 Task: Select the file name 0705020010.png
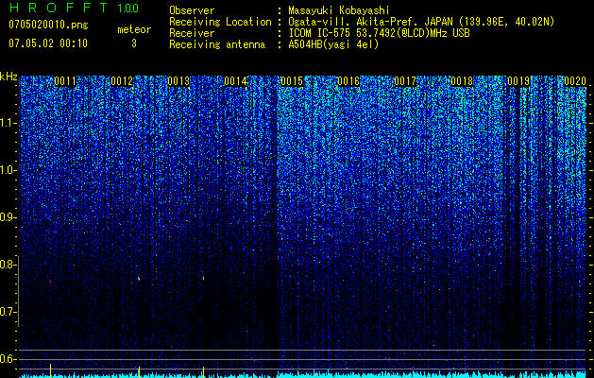pyautogui.click(x=48, y=26)
